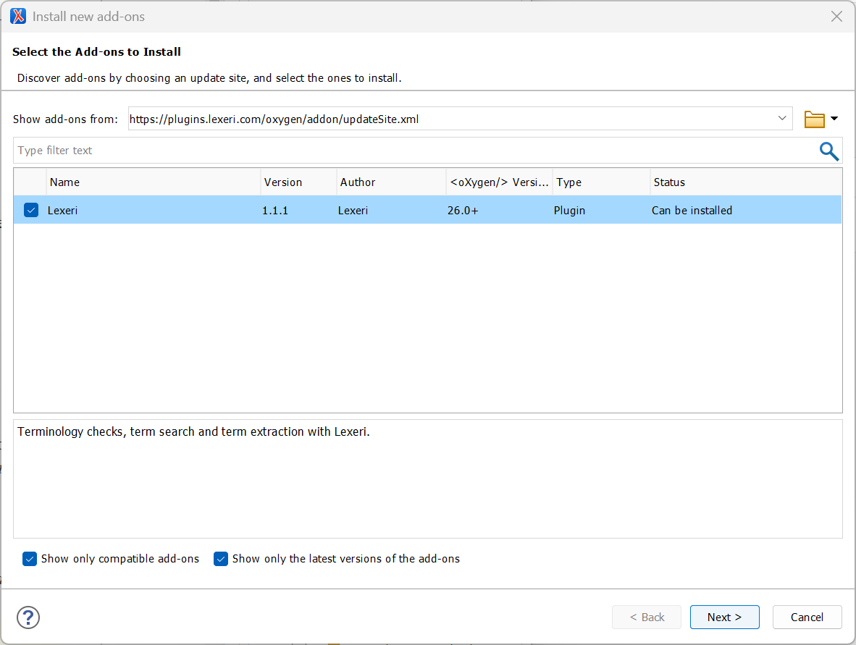Sort by the Name column header
The width and height of the screenshot is (856, 645).
[x=153, y=182]
